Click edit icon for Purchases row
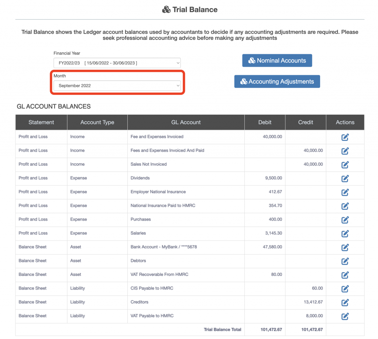The width and height of the screenshot is (378, 339). tap(345, 220)
